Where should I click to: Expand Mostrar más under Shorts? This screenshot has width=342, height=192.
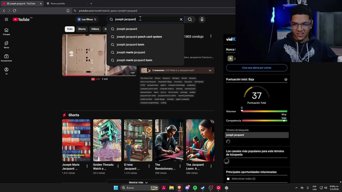pos(138,182)
